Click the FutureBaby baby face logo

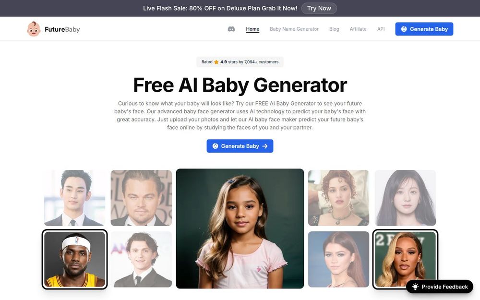(x=34, y=29)
